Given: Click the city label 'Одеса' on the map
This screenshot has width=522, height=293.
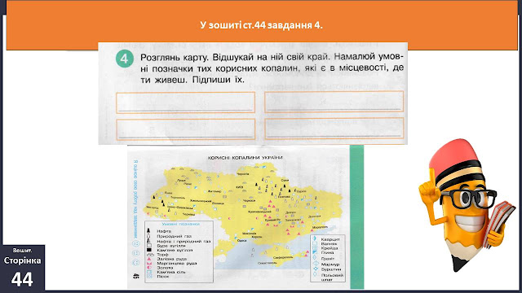Looking at the screenshot, I should pyautogui.click(x=241, y=241).
